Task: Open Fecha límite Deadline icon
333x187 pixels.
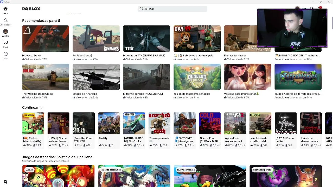Action: point(285,123)
